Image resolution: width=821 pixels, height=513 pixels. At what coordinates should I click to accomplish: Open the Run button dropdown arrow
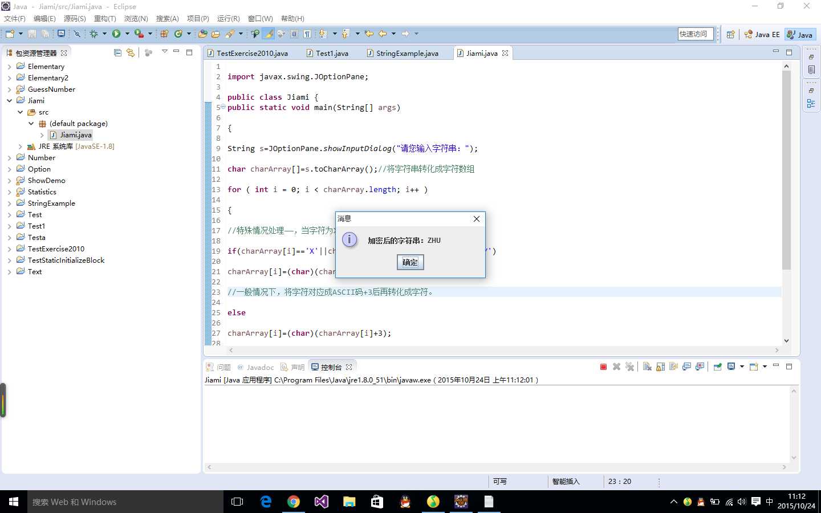[x=127, y=34]
